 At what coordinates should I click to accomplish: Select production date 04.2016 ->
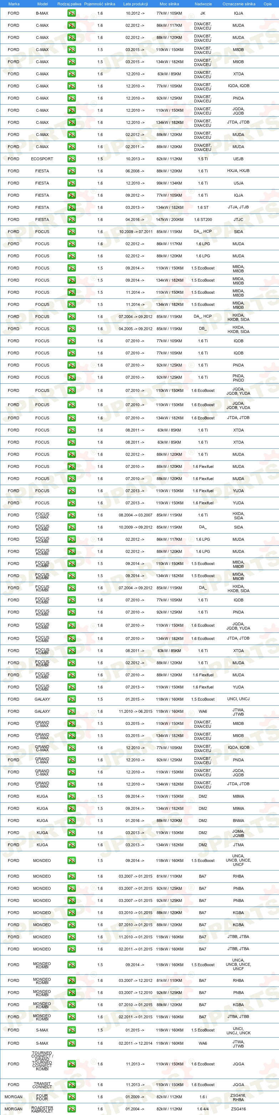pyautogui.click(x=135, y=220)
